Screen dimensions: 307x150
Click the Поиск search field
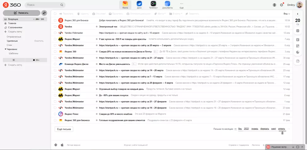(x=45, y=5)
